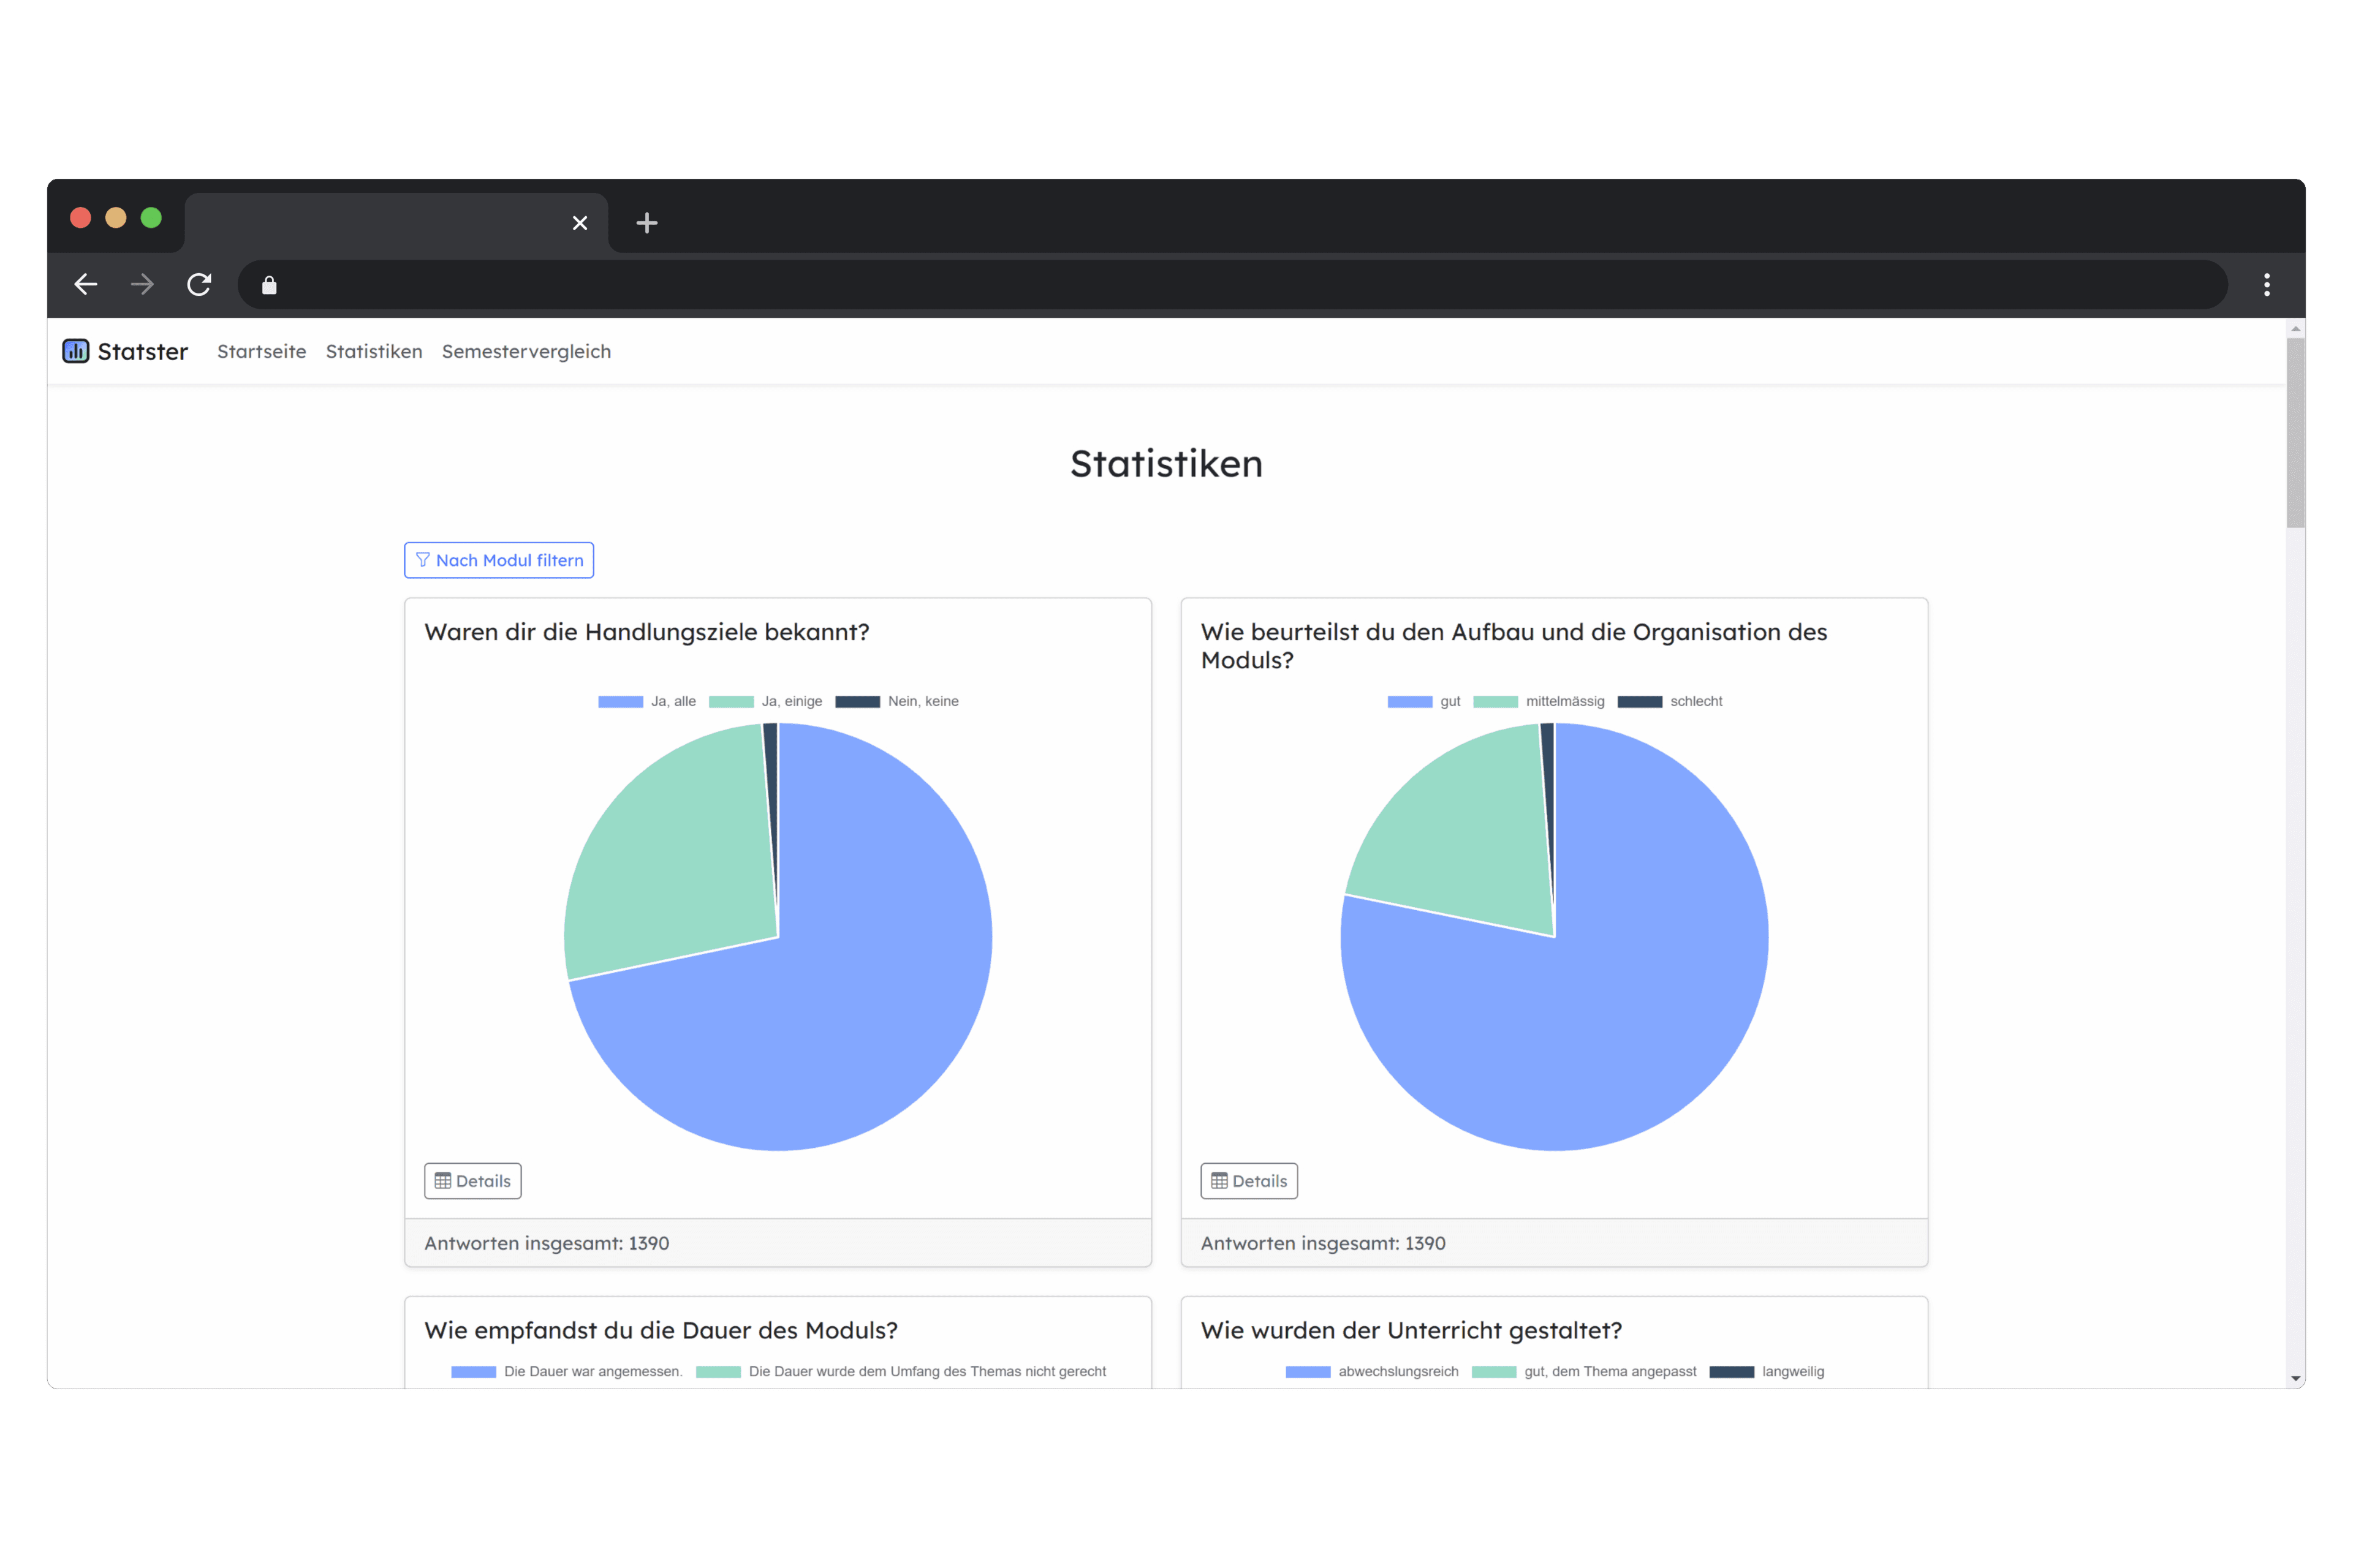Toggle the 'schlecht' legend entry
The width and height of the screenshot is (2353, 1568).
click(1670, 701)
